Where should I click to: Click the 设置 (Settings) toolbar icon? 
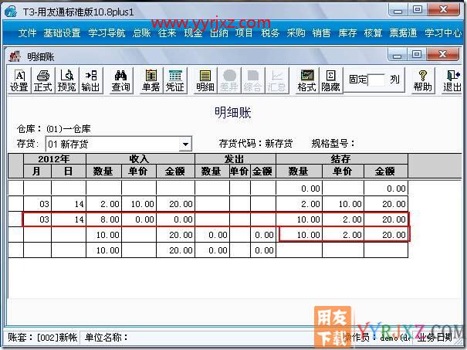point(19,80)
